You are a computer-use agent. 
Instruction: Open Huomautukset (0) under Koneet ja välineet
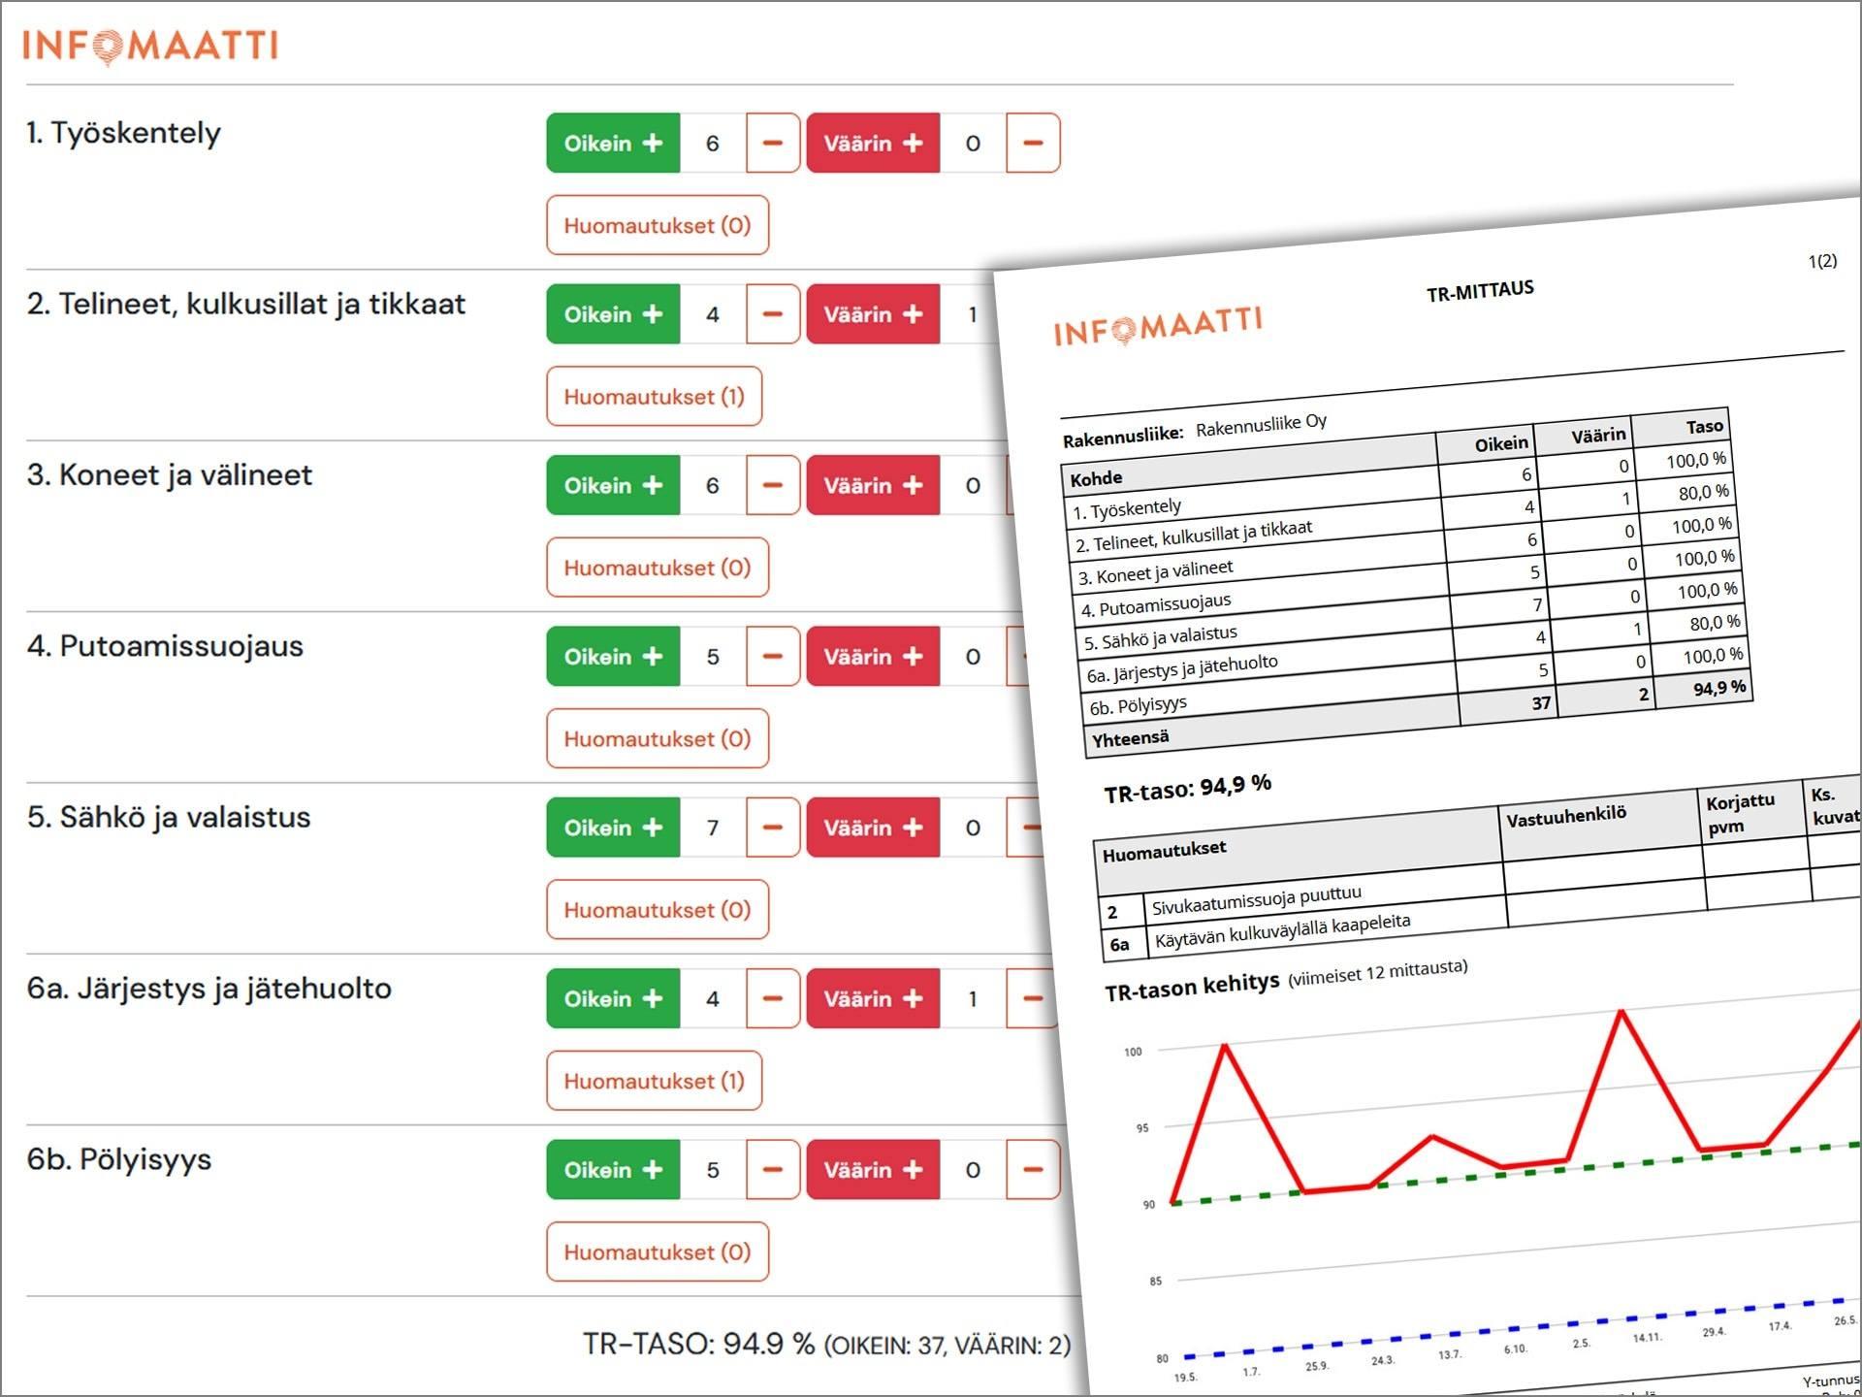[x=658, y=568]
